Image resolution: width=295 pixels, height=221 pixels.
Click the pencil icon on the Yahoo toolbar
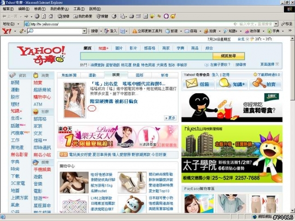click(x=22, y=31)
